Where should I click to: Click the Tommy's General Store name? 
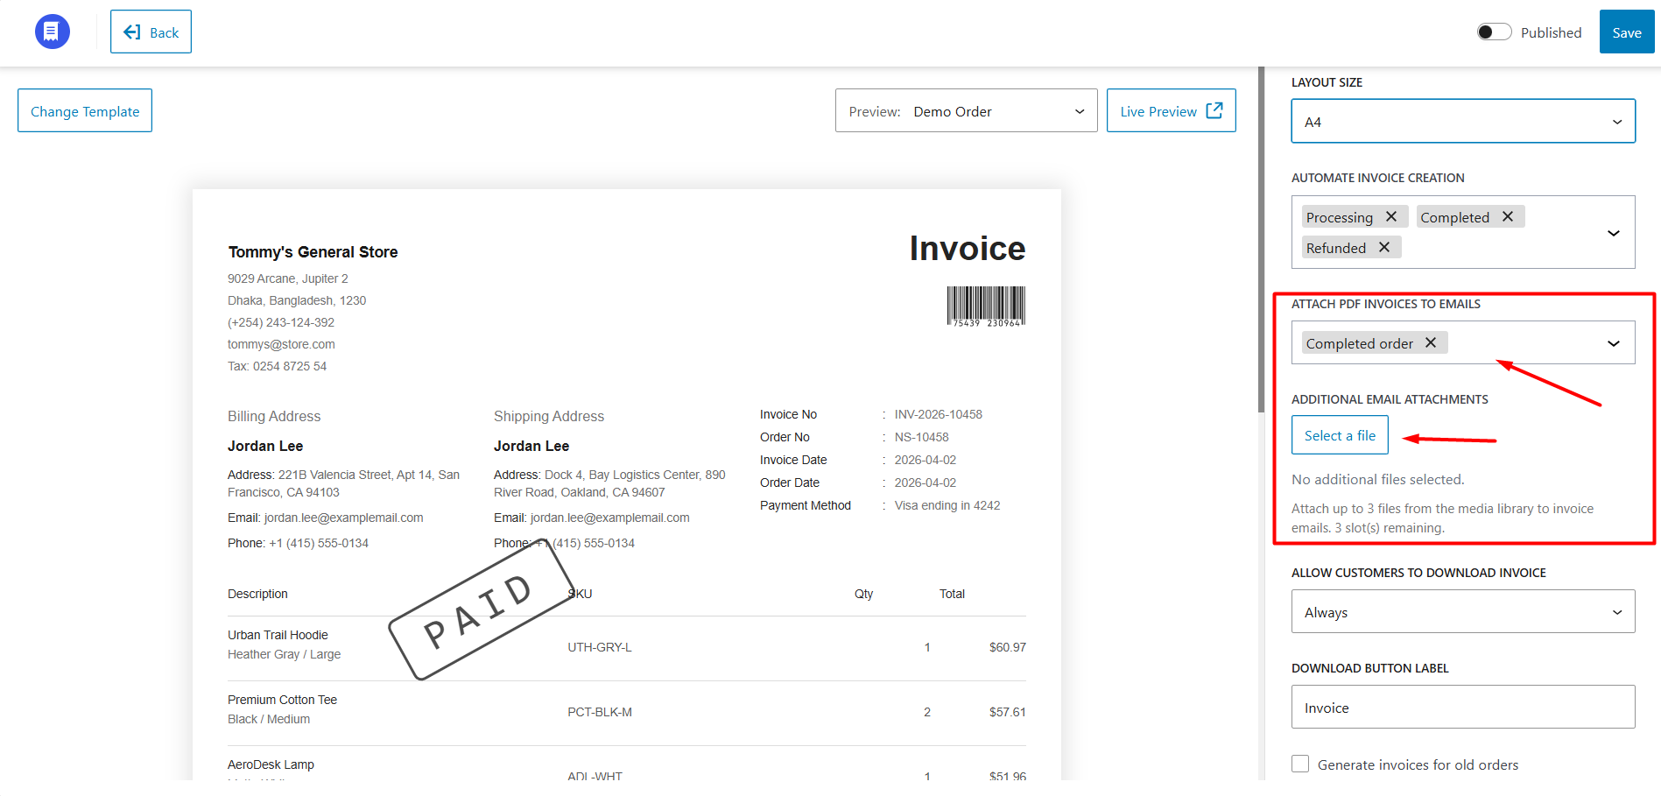313,252
